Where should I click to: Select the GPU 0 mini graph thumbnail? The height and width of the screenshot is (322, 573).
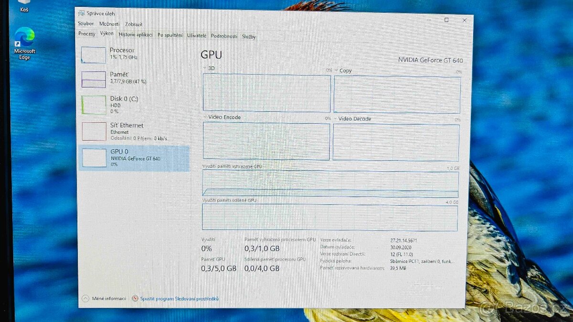[94, 157]
